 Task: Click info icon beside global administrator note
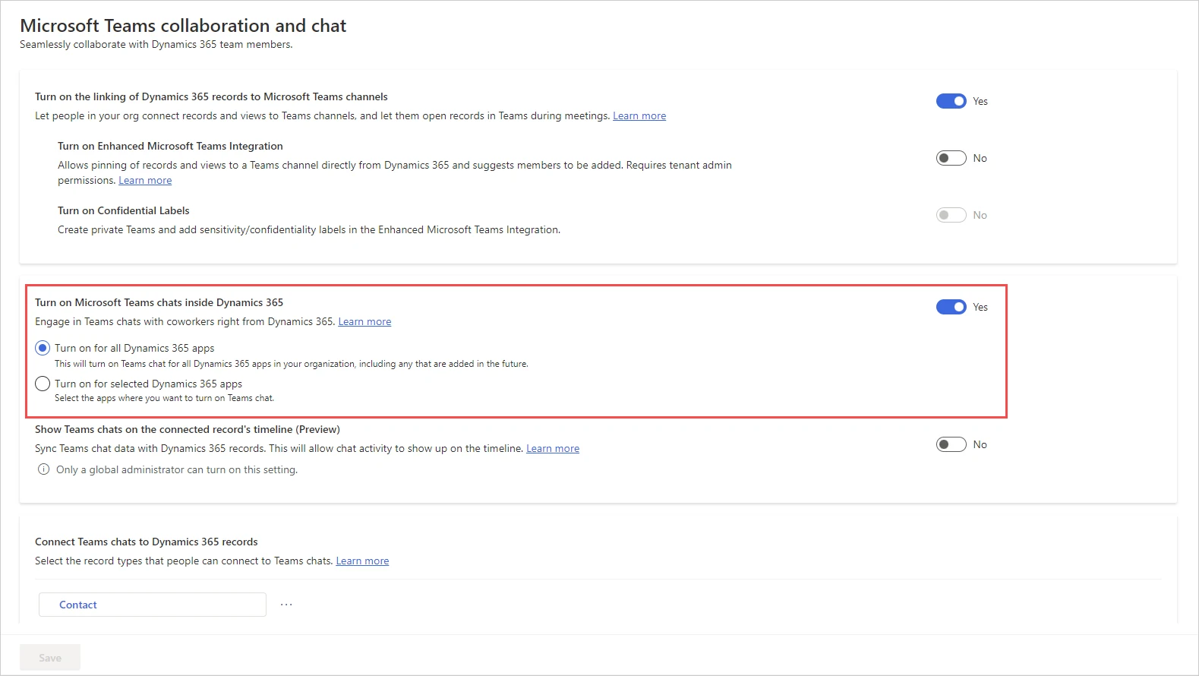click(44, 469)
